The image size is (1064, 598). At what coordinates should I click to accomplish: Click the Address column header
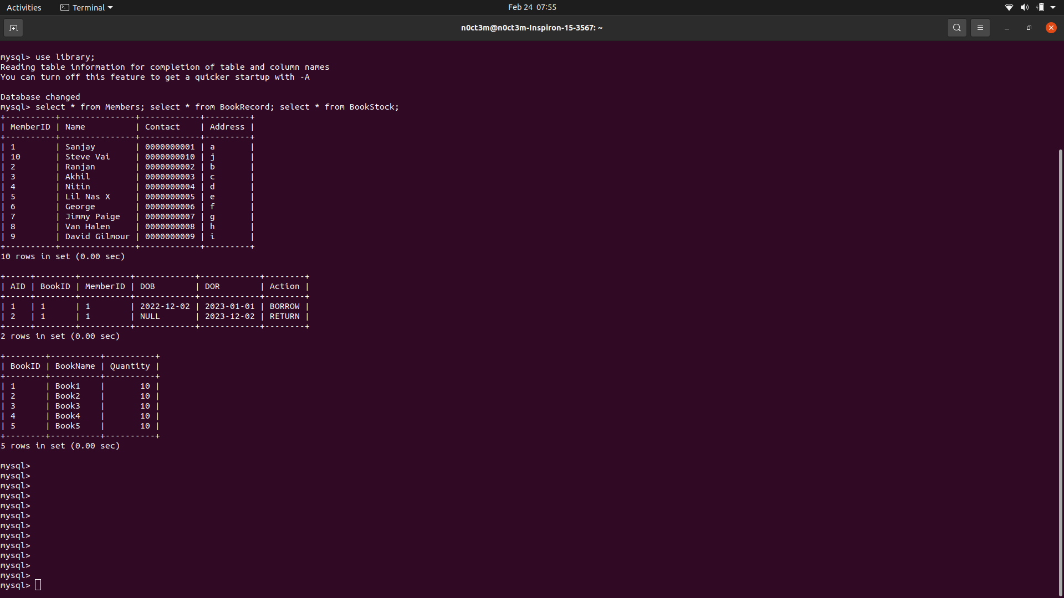[x=227, y=127]
